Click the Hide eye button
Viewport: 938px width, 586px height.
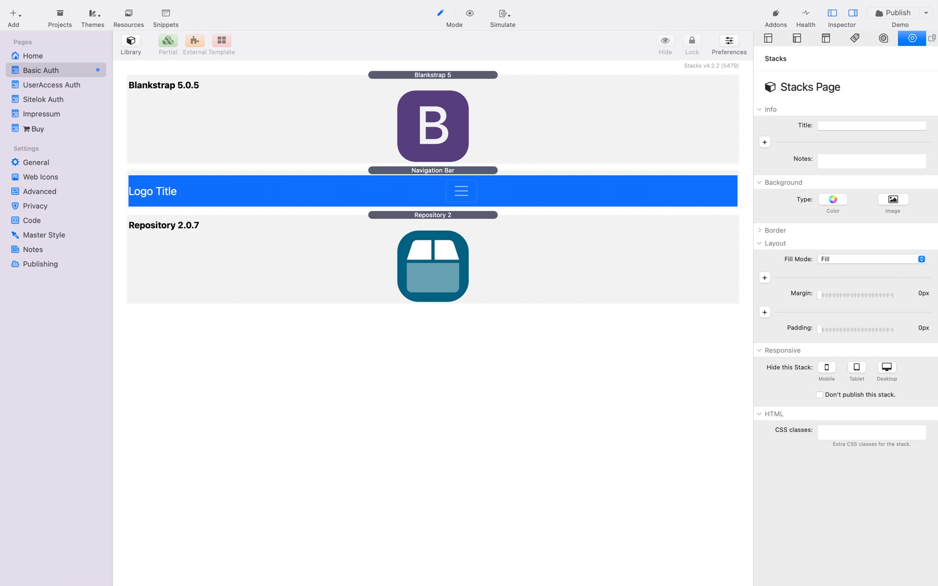point(665,41)
